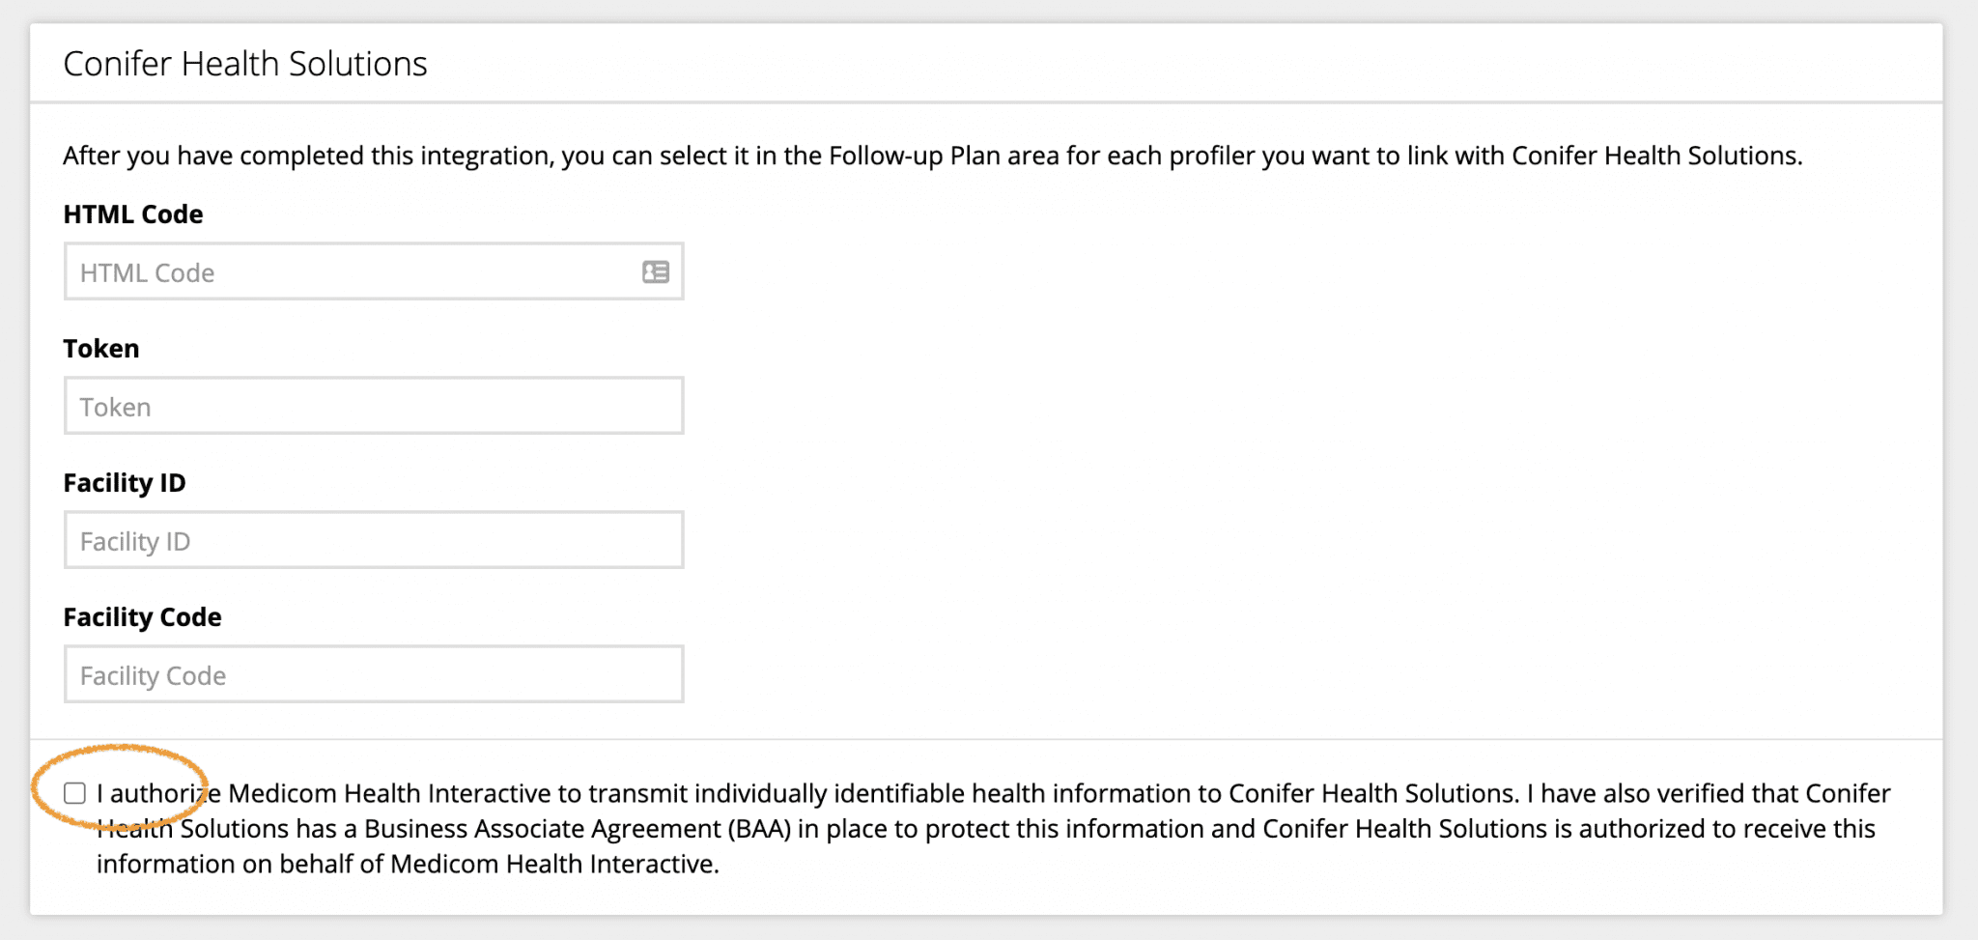1978x940 pixels.
Task: Click the "Business Associate Agreement (BAA)" phrase
Action: 578,829
